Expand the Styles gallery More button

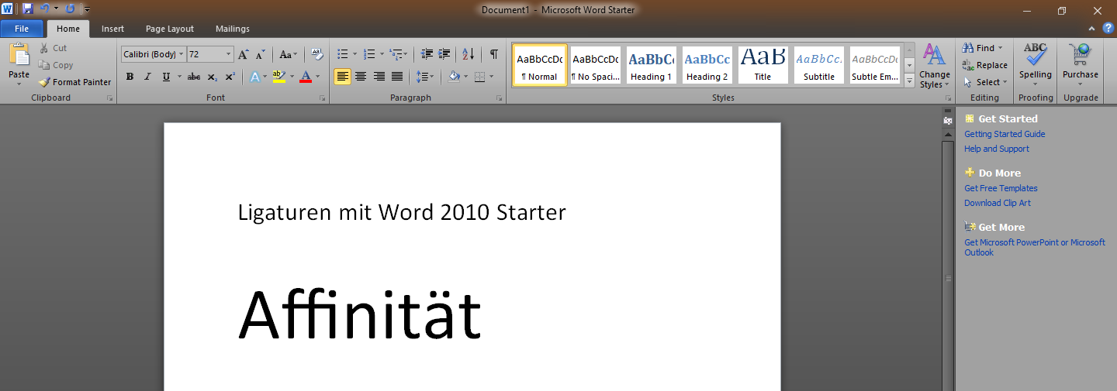pos(909,81)
